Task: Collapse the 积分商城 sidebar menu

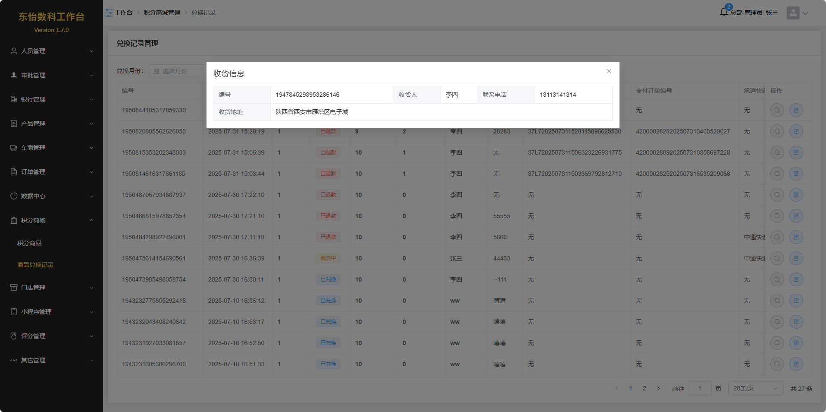Action: point(51,220)
